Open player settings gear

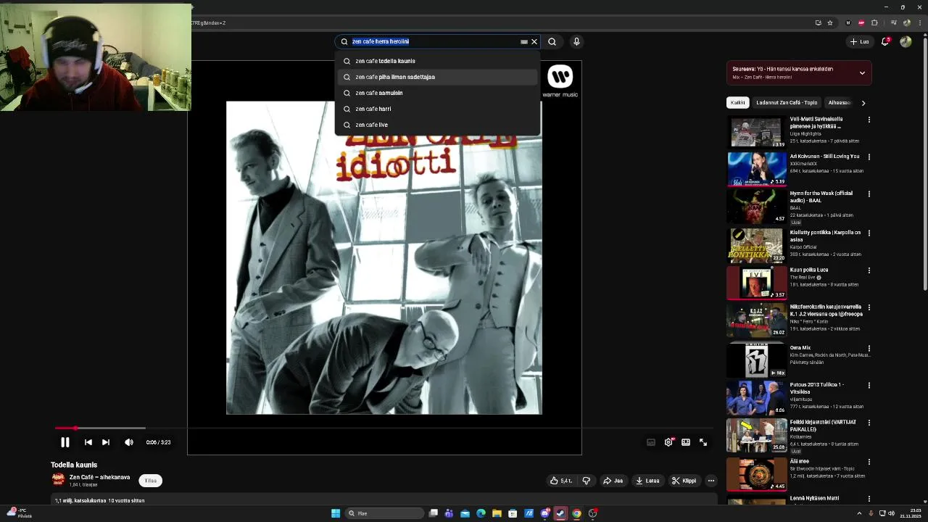668,442
